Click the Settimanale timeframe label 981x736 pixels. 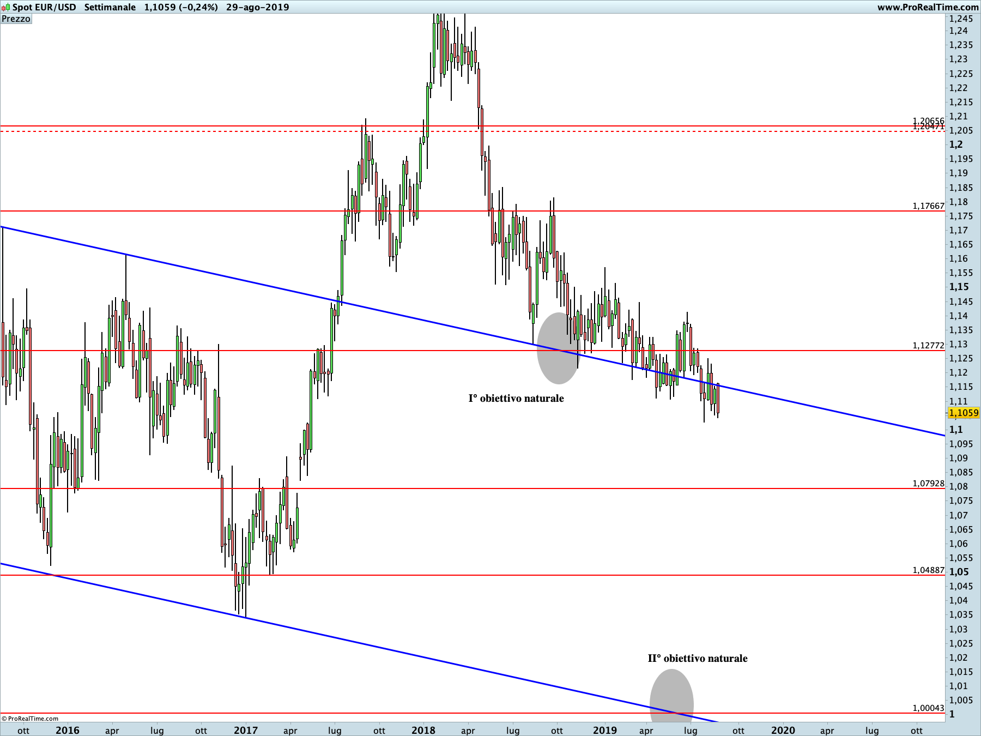point(110,7)
